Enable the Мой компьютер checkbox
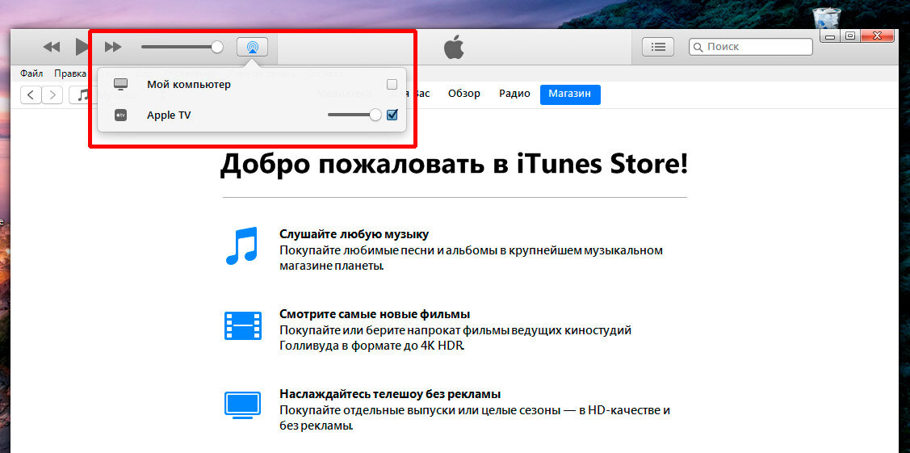 (x=392, y=85)
